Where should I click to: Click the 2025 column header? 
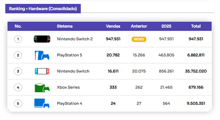pos(166,26)
